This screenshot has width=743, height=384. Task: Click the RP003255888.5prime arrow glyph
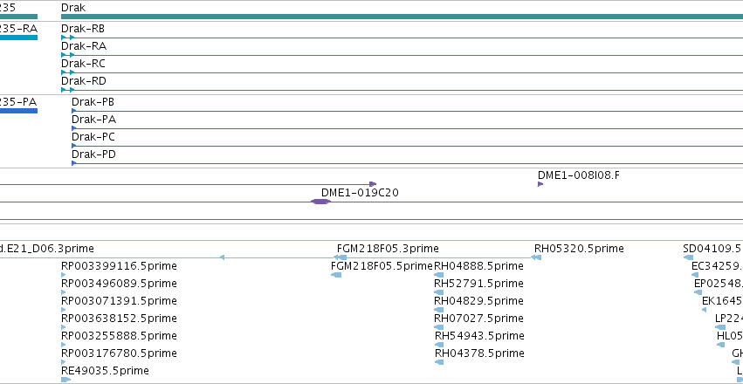(64, 345)
